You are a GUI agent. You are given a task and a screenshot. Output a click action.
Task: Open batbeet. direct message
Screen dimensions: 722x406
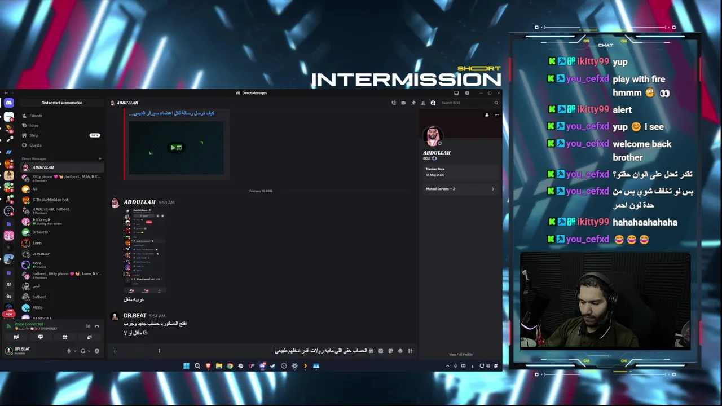tap(61, 297)
